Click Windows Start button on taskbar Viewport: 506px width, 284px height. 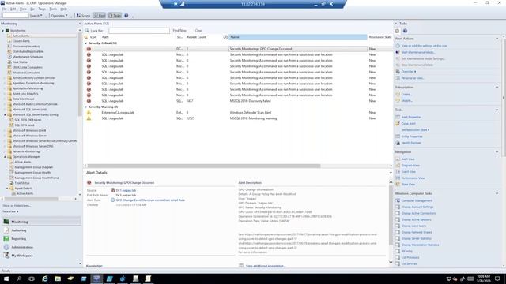(6, 278)
